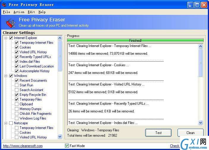Select the Internet Explorer tree label
Image resolution: width=209 pixels, height=150 pixels.
click(x=25, y=38)
